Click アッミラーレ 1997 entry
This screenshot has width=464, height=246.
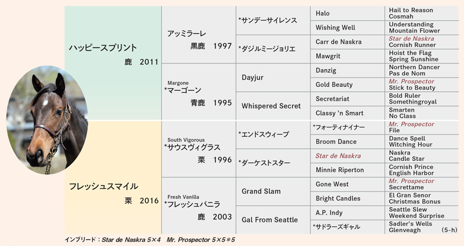(199, 35)
